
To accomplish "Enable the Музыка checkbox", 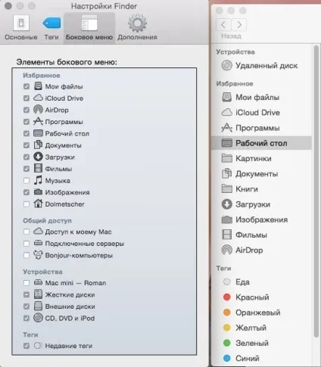I will pyautogui.click(x=26, y=181).
